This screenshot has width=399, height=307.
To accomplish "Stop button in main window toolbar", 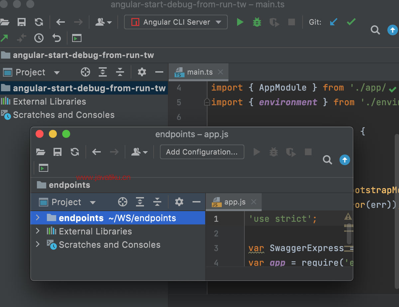I will tap(292, 22).
